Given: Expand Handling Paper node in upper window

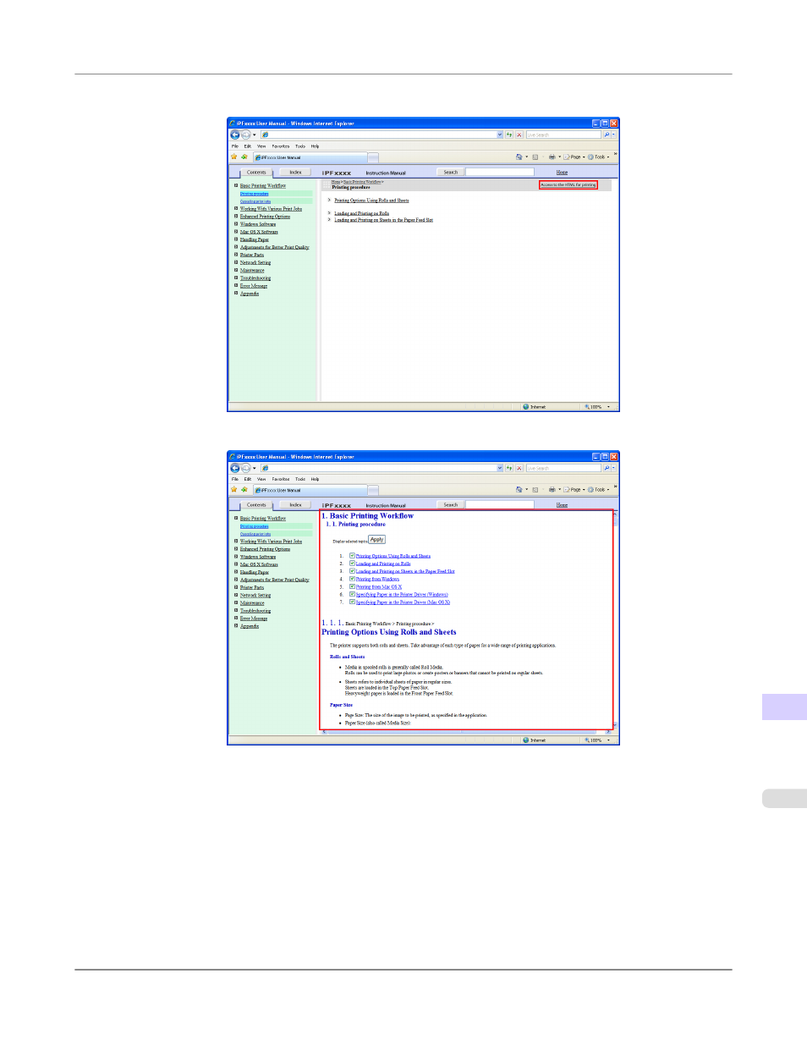Looking at the screenshot, I should coord(236,239).
